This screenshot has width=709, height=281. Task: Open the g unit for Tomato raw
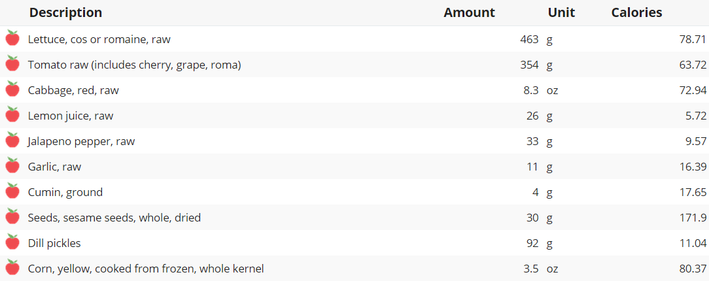point(550,65)
